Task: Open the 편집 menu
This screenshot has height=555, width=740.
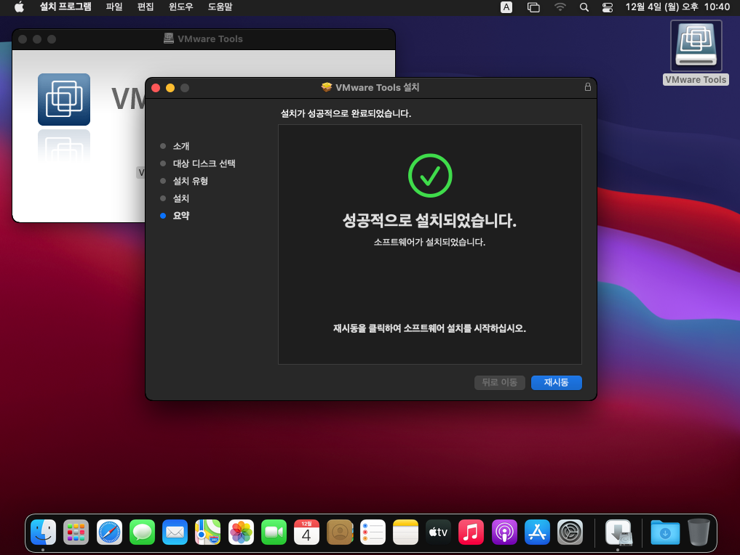Action: (x=146, y=7)
